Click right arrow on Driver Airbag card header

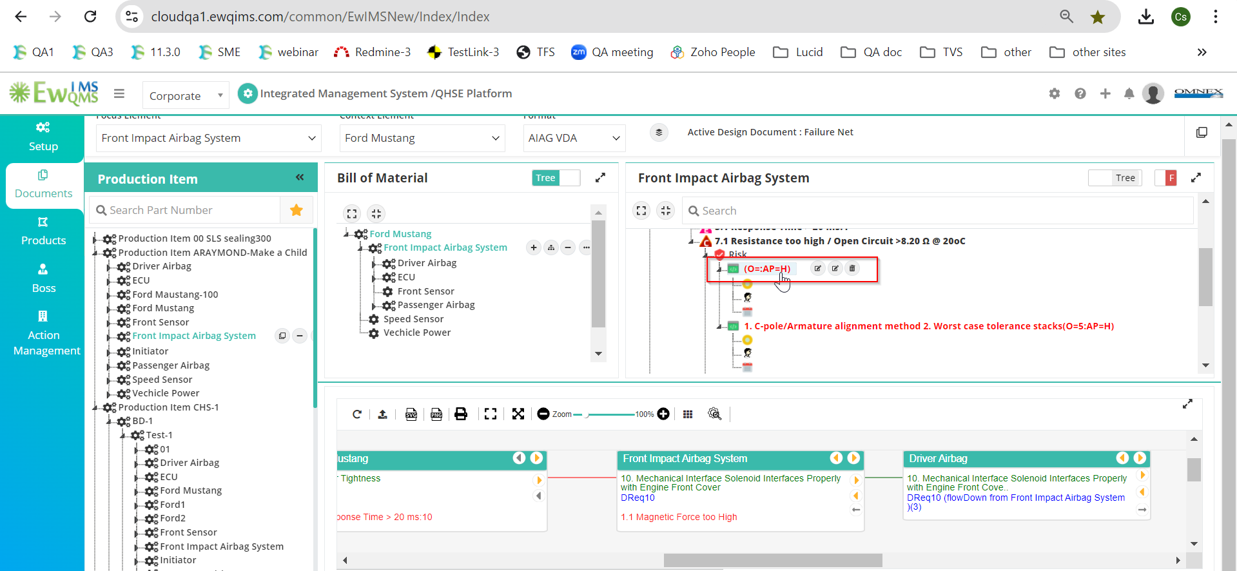point(1140,458)
